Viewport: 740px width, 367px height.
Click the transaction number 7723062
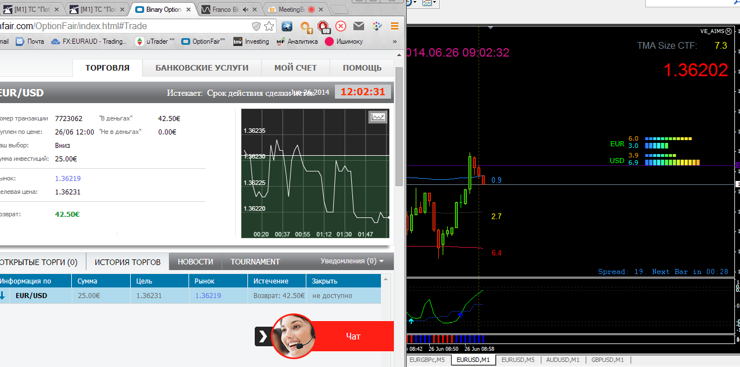[68, 119]
